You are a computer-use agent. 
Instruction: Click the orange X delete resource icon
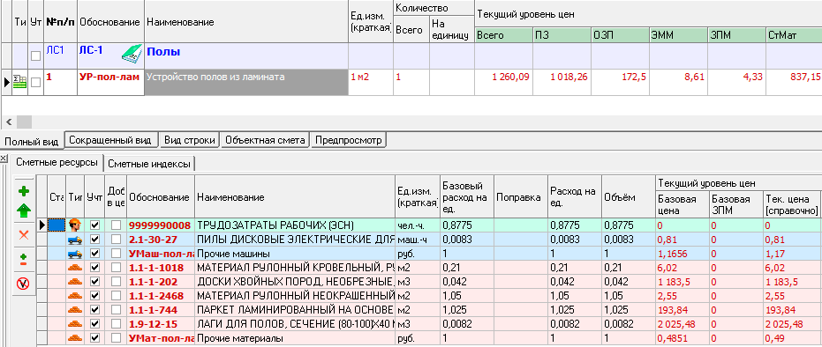pos(24,234)
